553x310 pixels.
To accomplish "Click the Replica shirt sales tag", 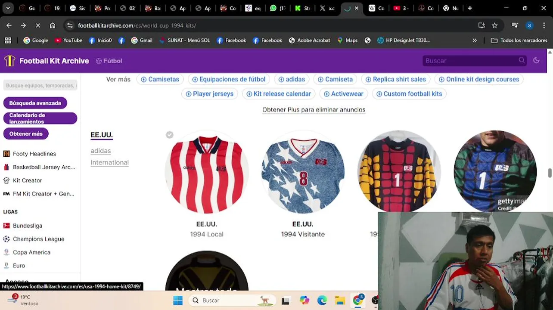I will (x=396, y=79).
